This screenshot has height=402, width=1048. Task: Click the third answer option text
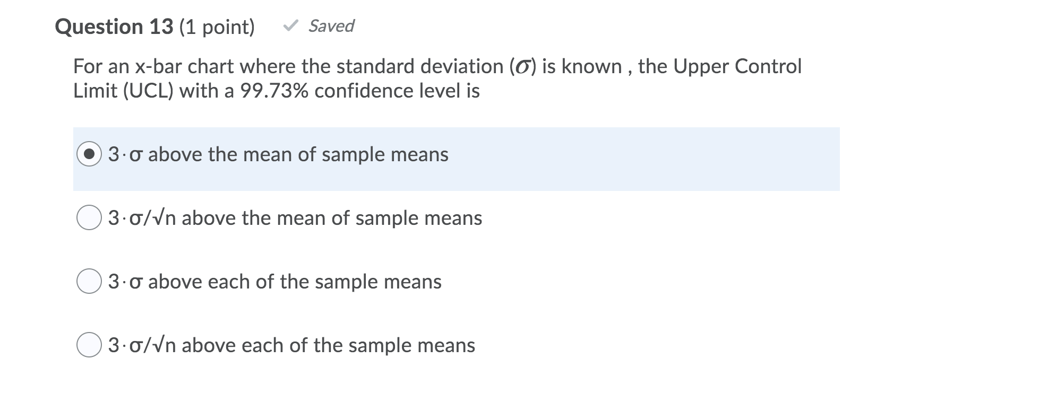pyautogui.click(x=274, y=282)
